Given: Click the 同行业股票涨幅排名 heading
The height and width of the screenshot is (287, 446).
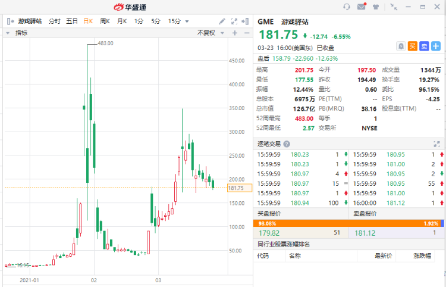Looking at the screenshot, I should pos(284,244).
